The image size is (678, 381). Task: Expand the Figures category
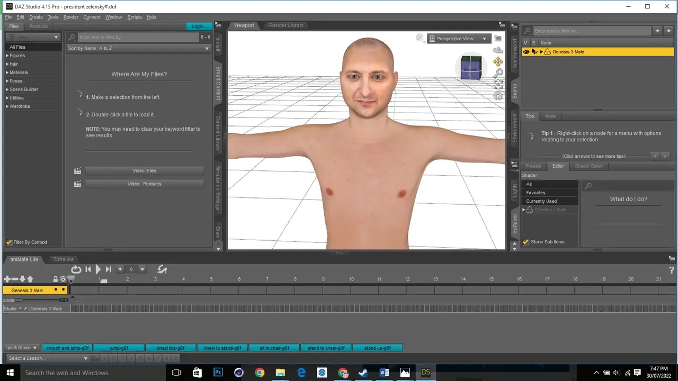click(x=7, y=56)
